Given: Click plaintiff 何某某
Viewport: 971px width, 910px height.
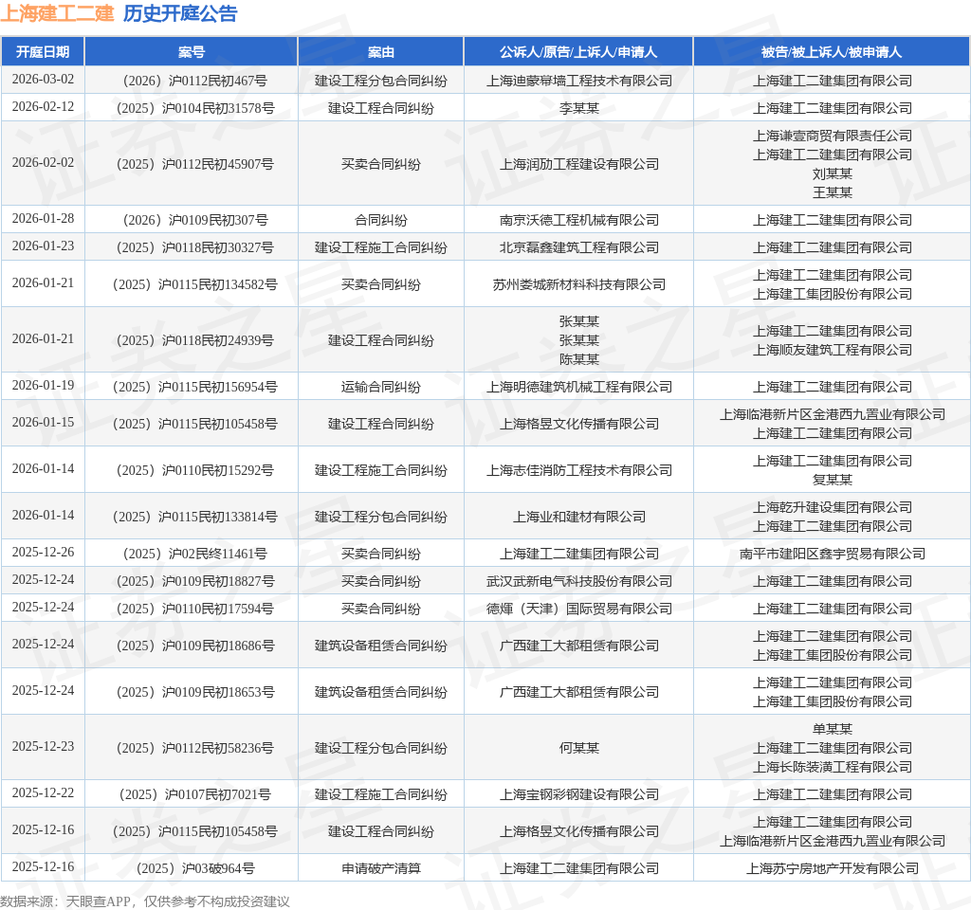Looking at the screenshot, I should [x=579, y=748].
